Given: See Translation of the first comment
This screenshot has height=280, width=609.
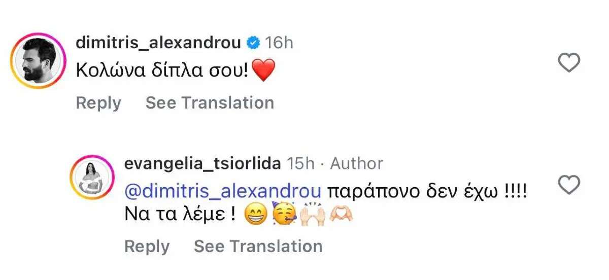Looking at the screenshot, I should click(210, 103).
